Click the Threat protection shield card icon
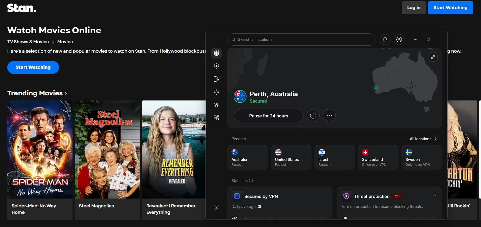This screenshot has height=227, width=481. coord(346,196)
